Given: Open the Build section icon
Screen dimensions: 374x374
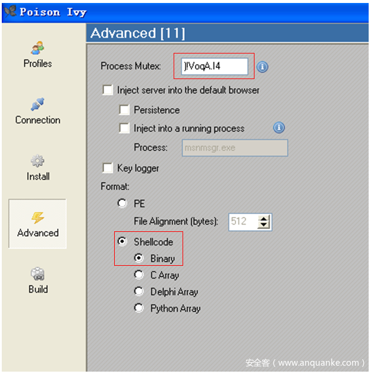Looking at the screenshot, I should coord(37,274).
